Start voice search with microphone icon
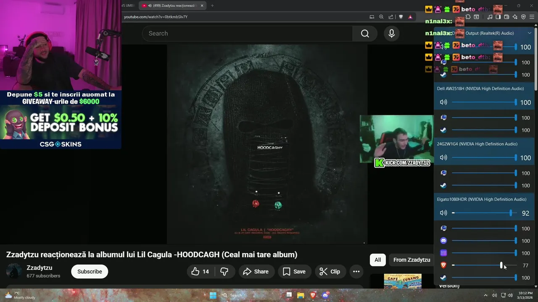538x302 pixels. [391, 34]
